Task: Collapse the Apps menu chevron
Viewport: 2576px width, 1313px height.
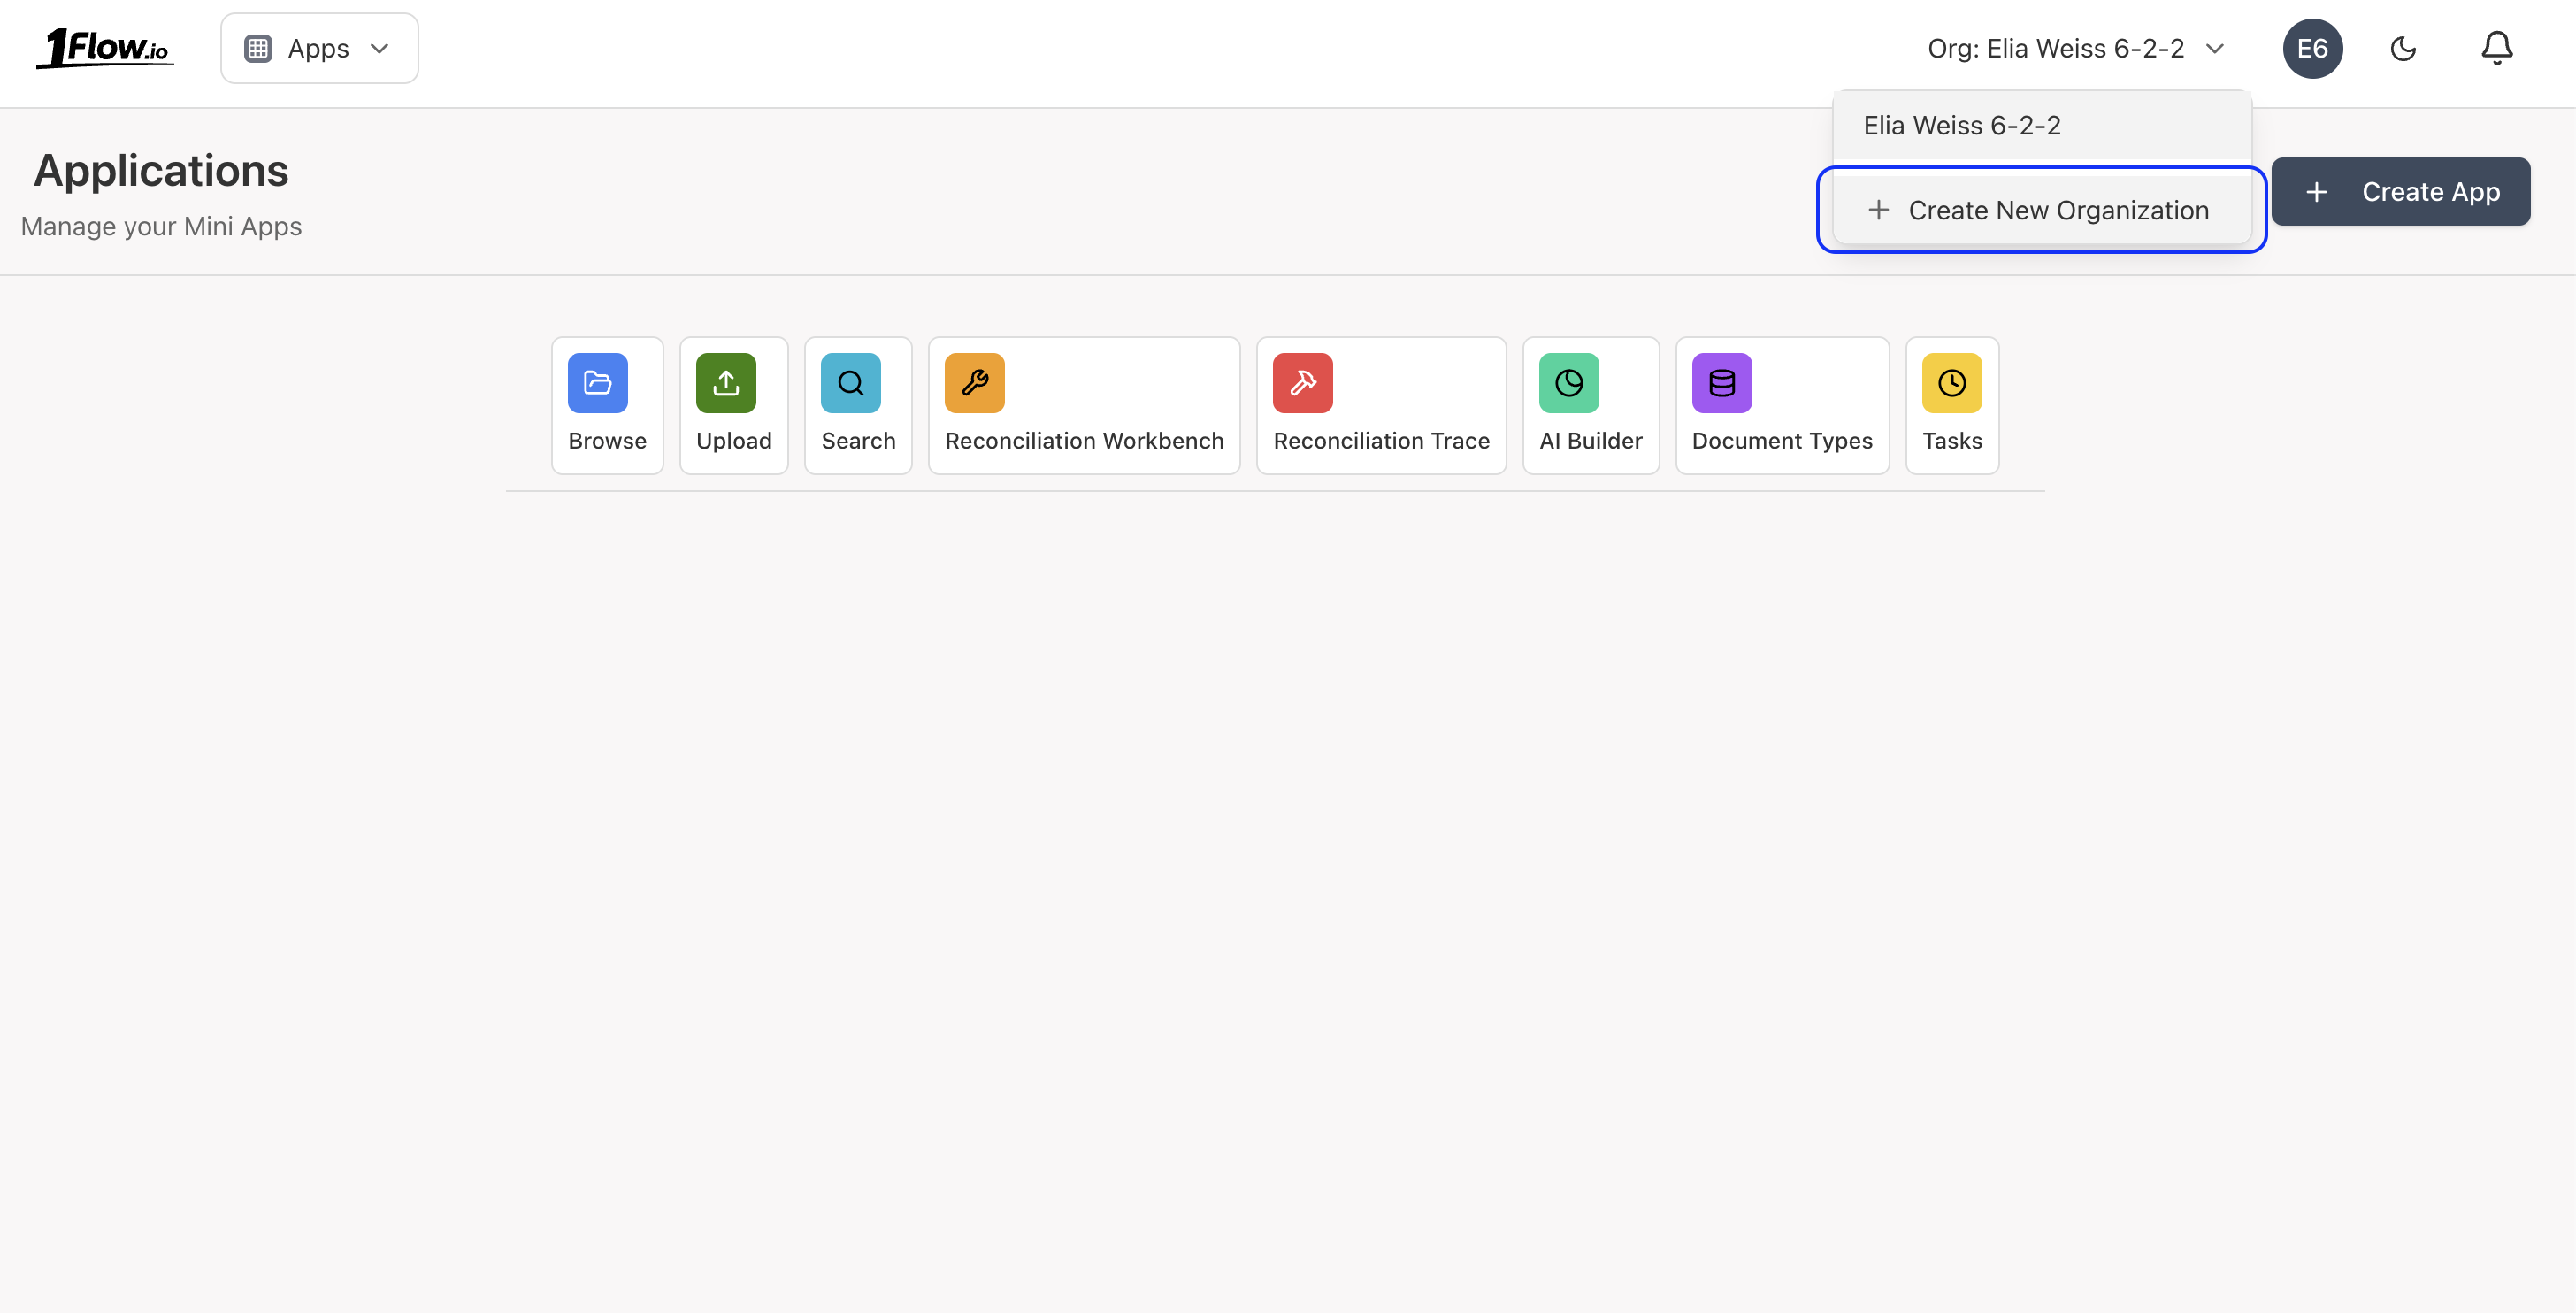Action: (x=379, y=47)
